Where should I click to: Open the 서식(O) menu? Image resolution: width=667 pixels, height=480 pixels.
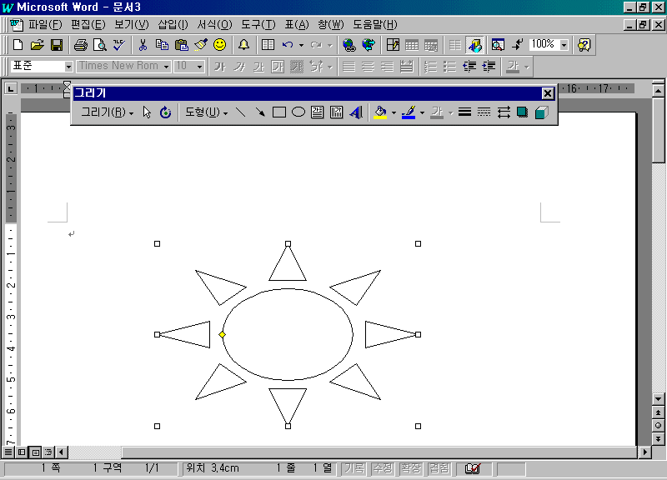point(214,25)
